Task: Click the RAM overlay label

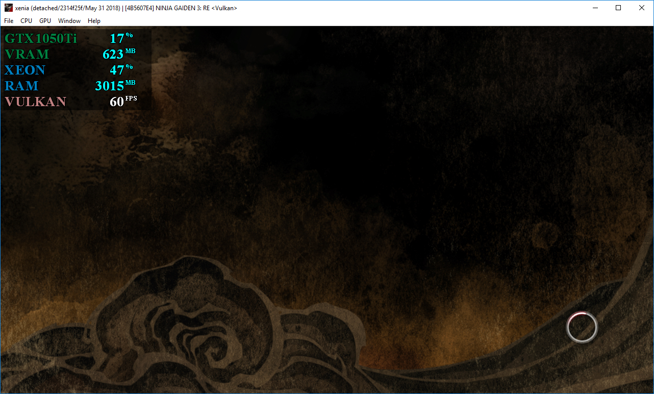Action: [x=21, y=86]
